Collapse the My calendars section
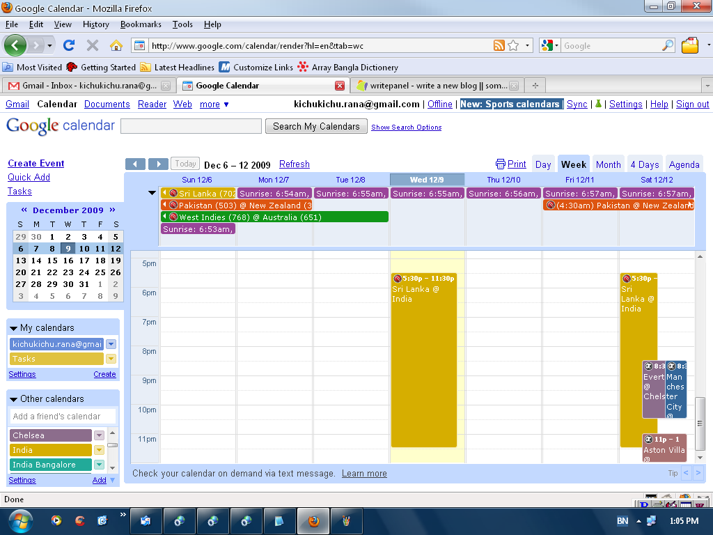Image resolution: width=713 pixels, height=535 pixels. pos(13,328)
